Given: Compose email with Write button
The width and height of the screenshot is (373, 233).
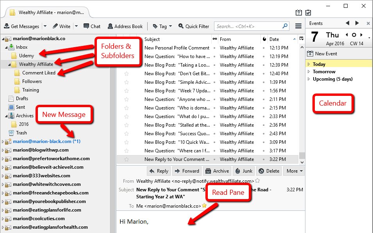Looking at the screenshot, I should coord(62,26).
